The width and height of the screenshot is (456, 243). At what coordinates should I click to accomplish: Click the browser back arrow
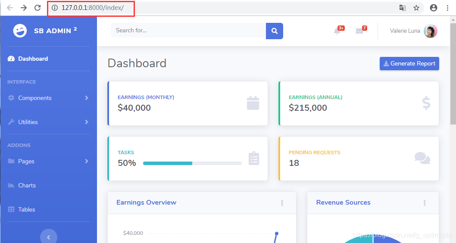click(10, 8)
